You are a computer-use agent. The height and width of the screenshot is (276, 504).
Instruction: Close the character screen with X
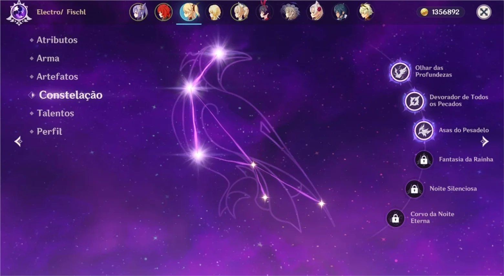click(484, 12)
